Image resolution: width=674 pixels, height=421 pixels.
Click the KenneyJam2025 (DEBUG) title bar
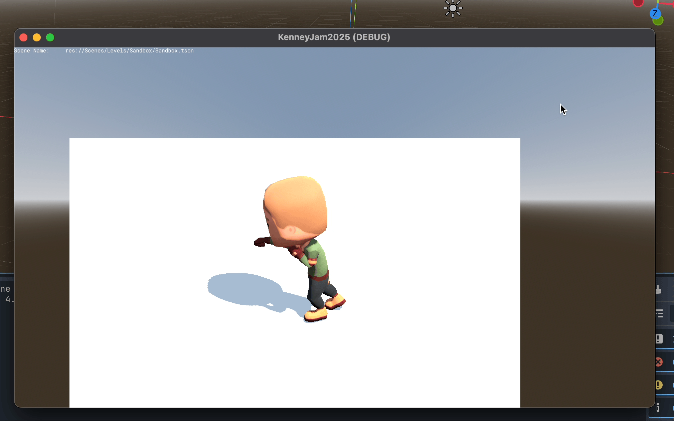pyautogui.click(x=334, y=37)
